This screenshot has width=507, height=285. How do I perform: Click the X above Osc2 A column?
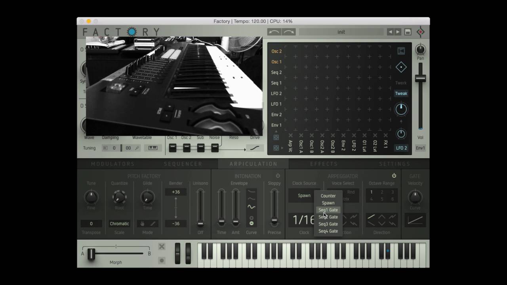[322, 135]
